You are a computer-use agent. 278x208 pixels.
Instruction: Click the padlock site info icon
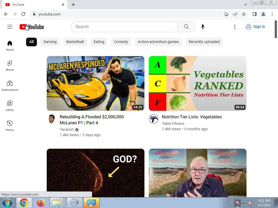pyautogui.click(x=34, y=14)
